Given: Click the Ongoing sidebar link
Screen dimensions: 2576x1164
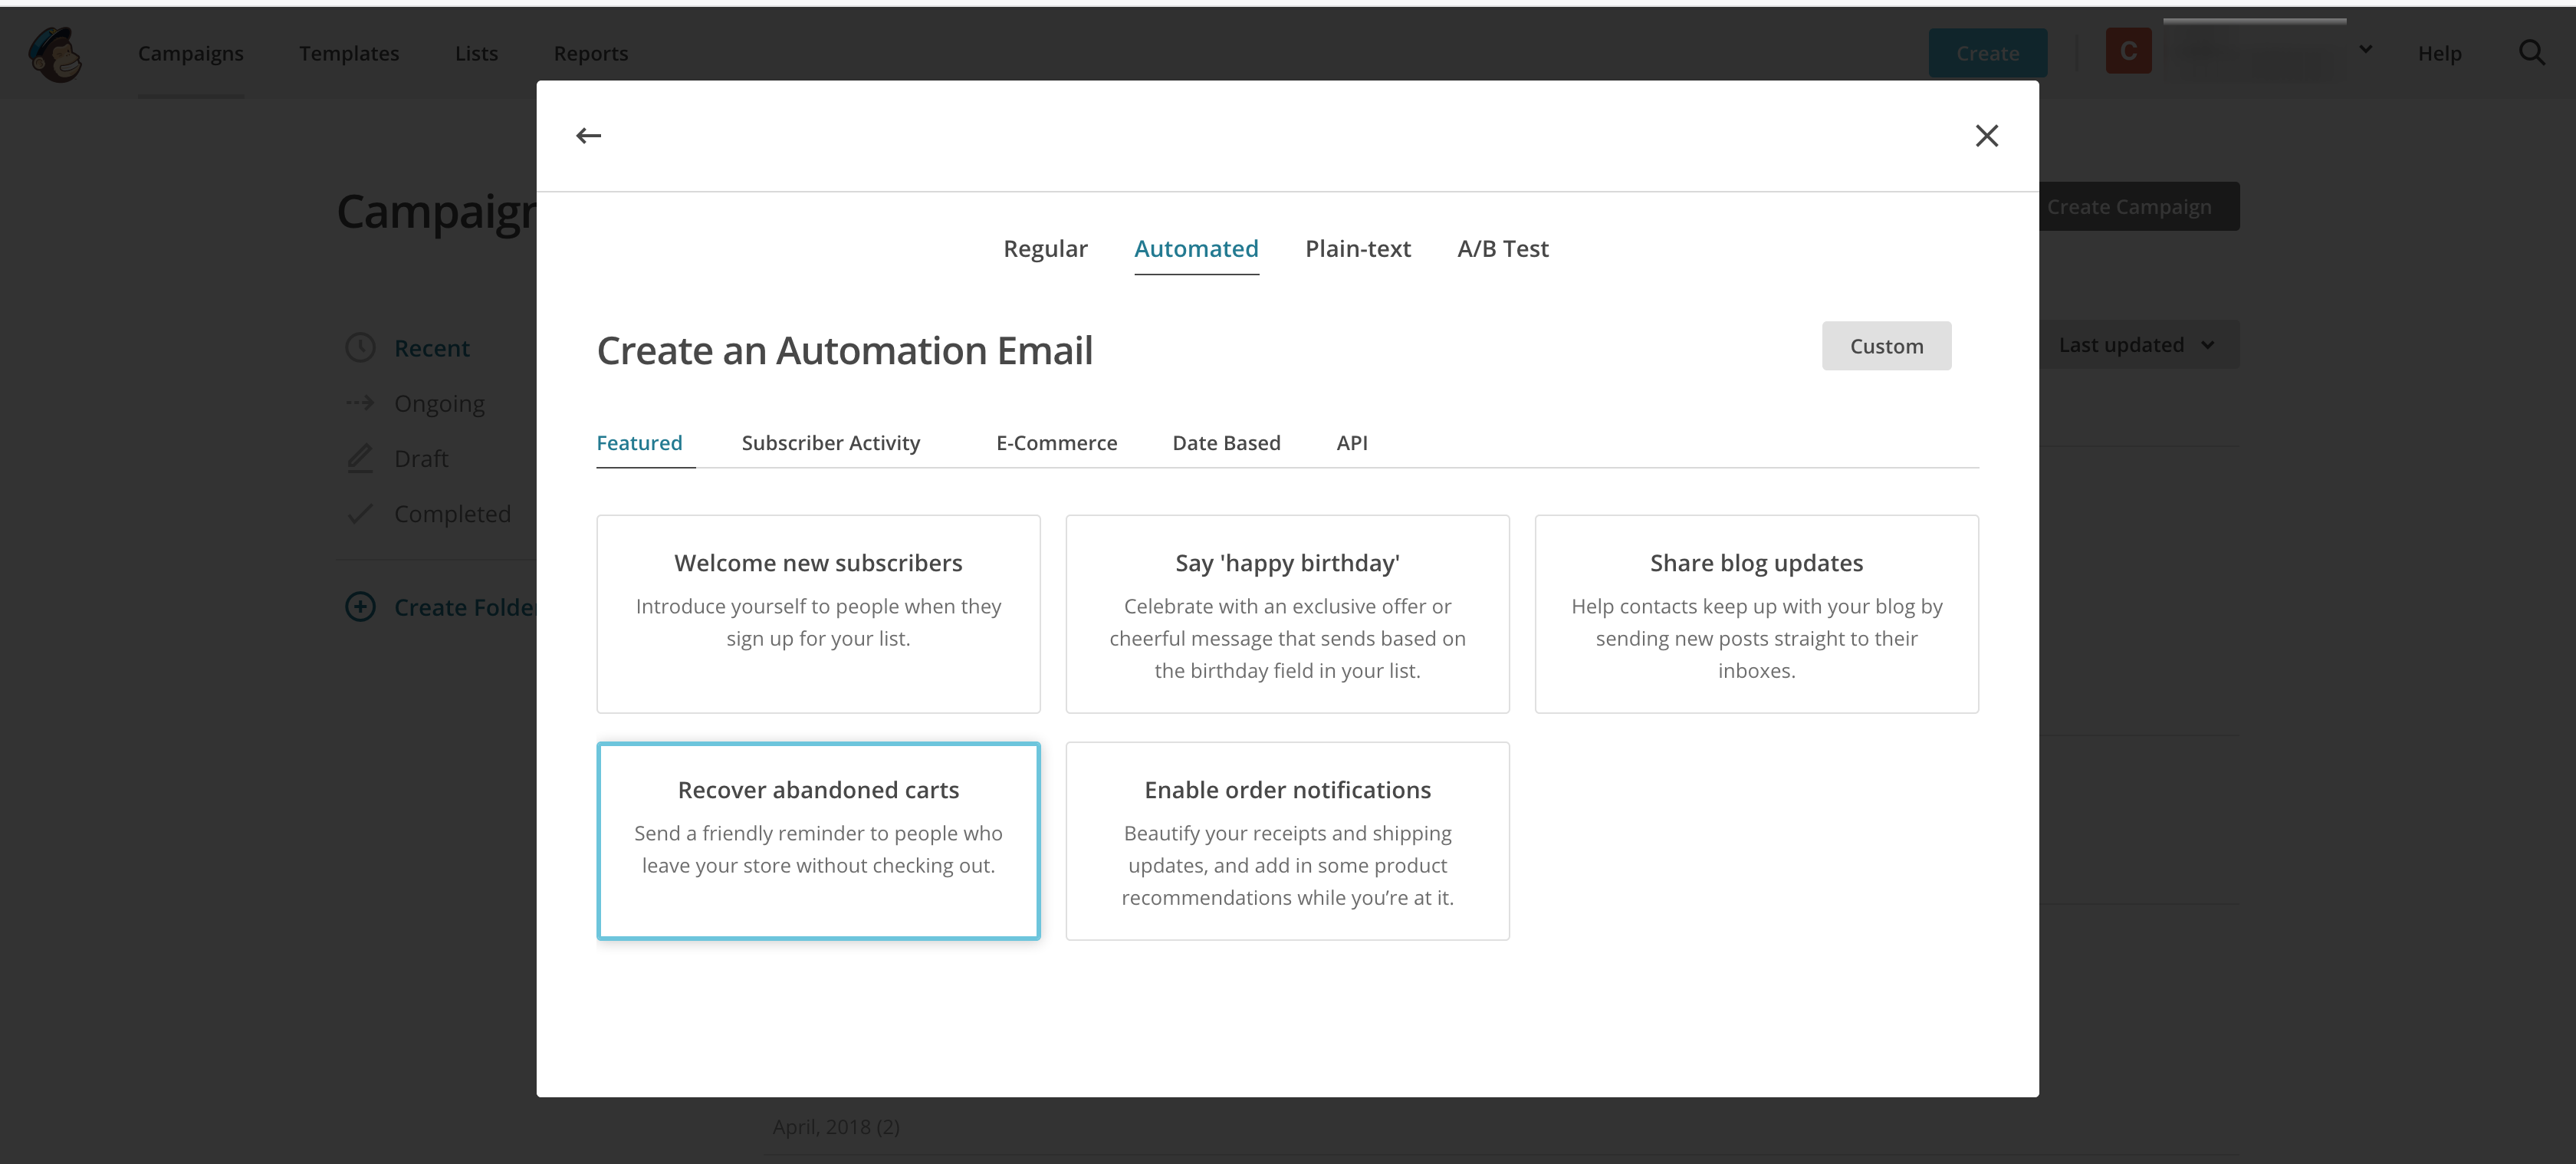Looking at the screenshot, I should (439, 403).
